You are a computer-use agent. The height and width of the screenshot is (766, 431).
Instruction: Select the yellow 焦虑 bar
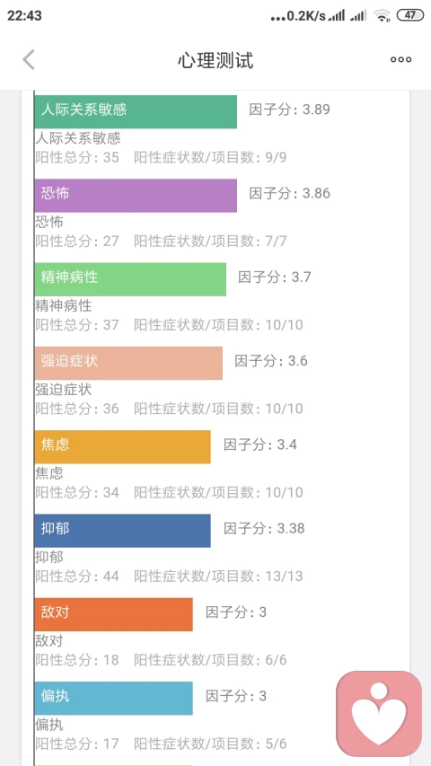122,447
